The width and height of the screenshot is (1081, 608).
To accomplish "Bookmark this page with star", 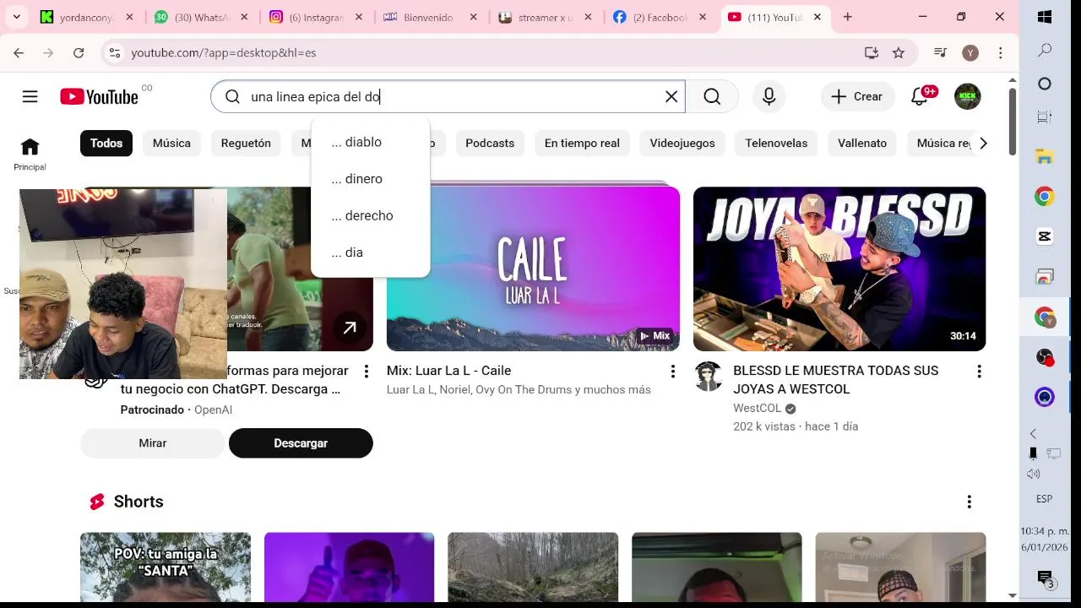I will pos(899,52).
